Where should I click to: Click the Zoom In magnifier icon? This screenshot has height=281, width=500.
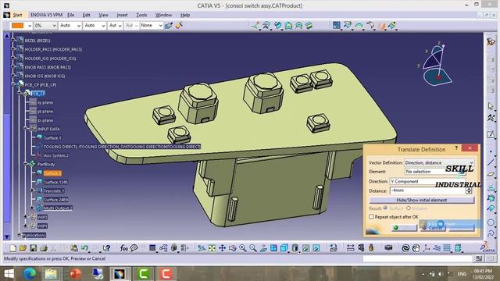coord(243,248)
